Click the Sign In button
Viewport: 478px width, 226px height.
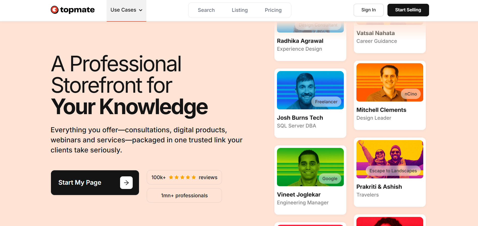click(x=369, y=10)
